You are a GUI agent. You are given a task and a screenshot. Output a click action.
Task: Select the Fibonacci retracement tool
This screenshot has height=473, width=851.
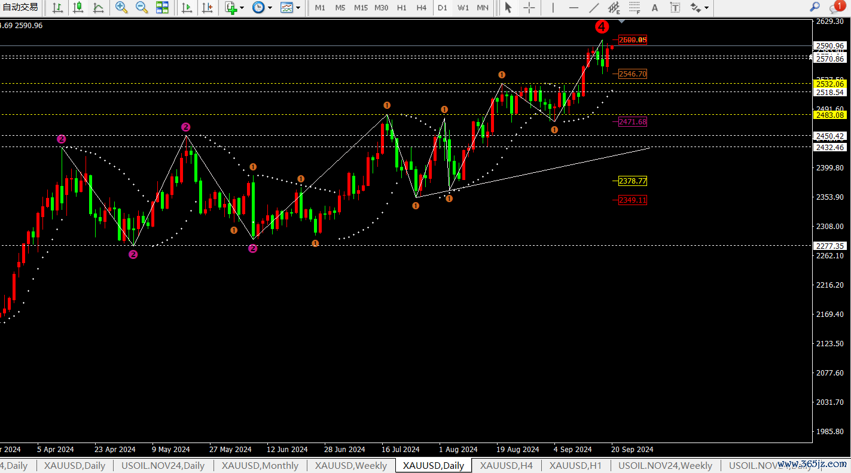tap(635, 8)
